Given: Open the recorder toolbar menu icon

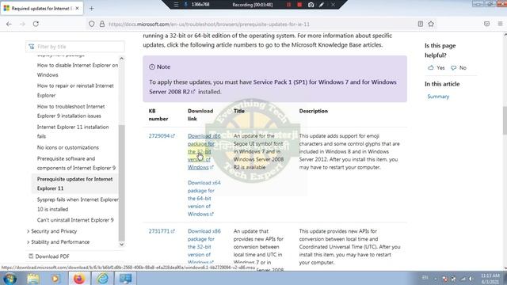Looking at the screenshot, I should coord(176,5).
